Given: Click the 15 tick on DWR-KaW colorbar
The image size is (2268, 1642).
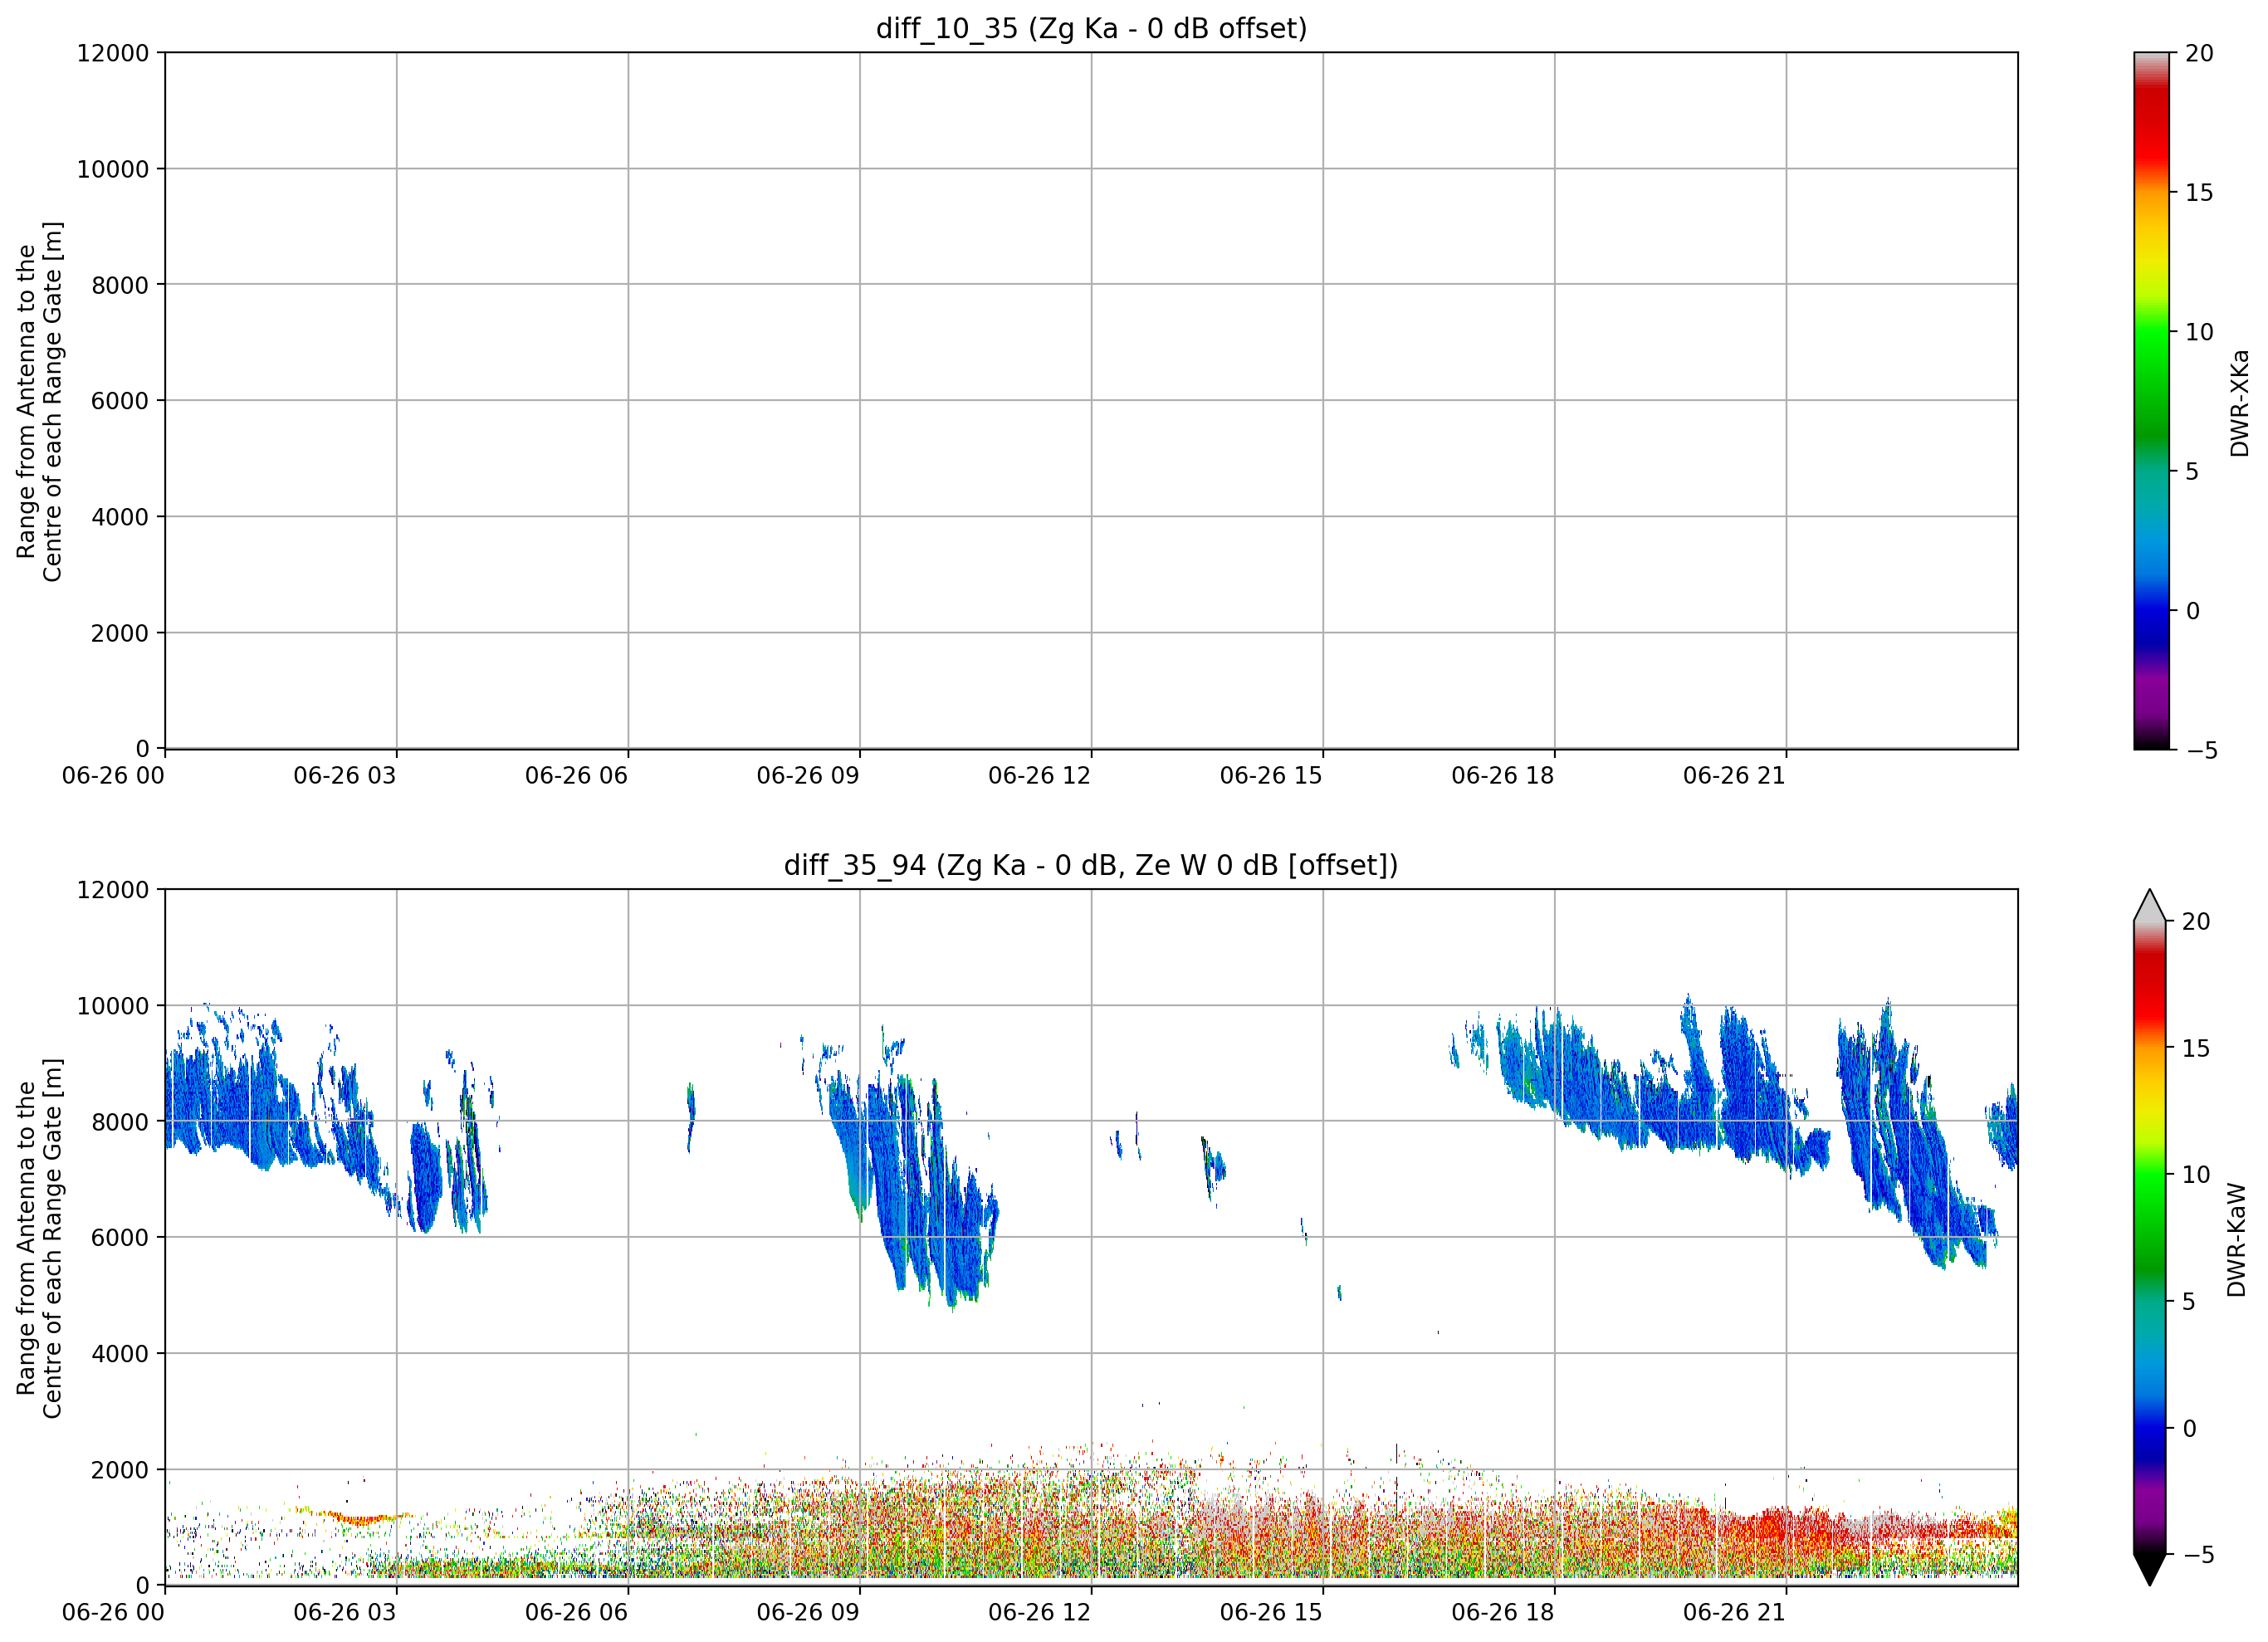Looking at the screenshot, I should click(2195, 1048).
